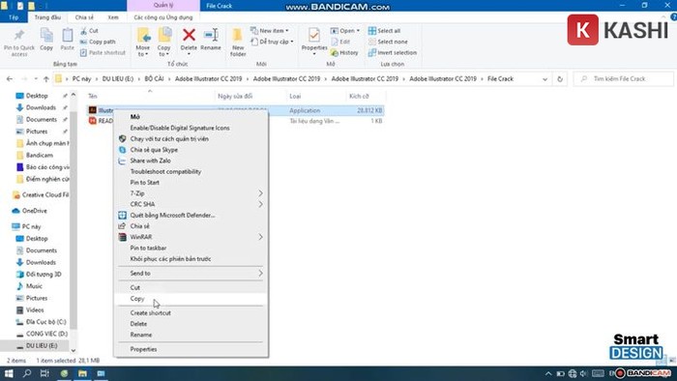Click DU LIEU (E:) in address path

click(117, 79)
